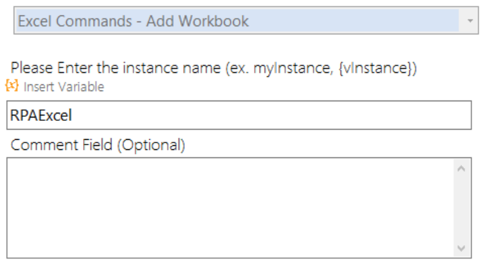
Task: Click the Insert Variable link text
Action: pyautogui.click(x=64, y=87)
